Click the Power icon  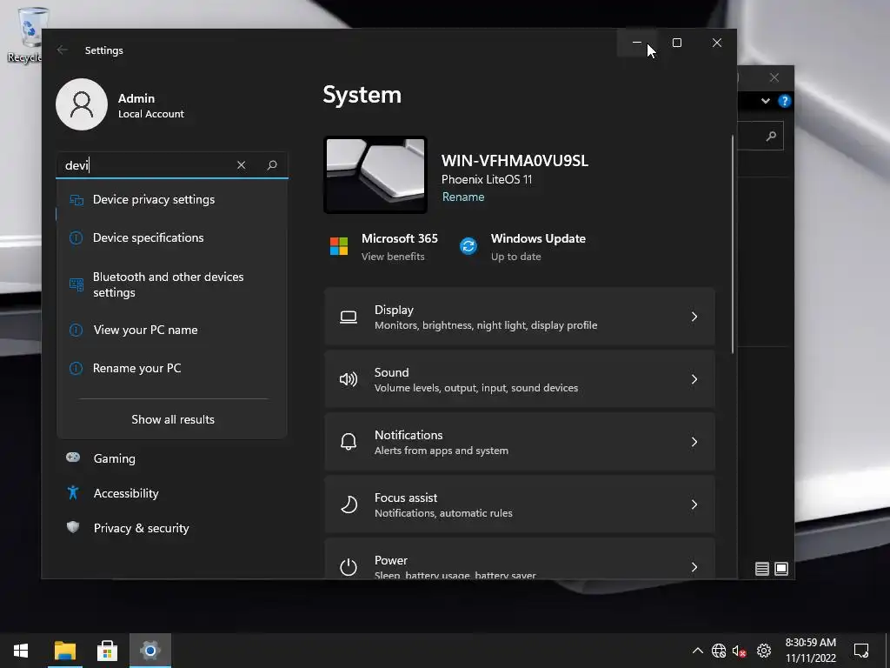pos(349,567)
